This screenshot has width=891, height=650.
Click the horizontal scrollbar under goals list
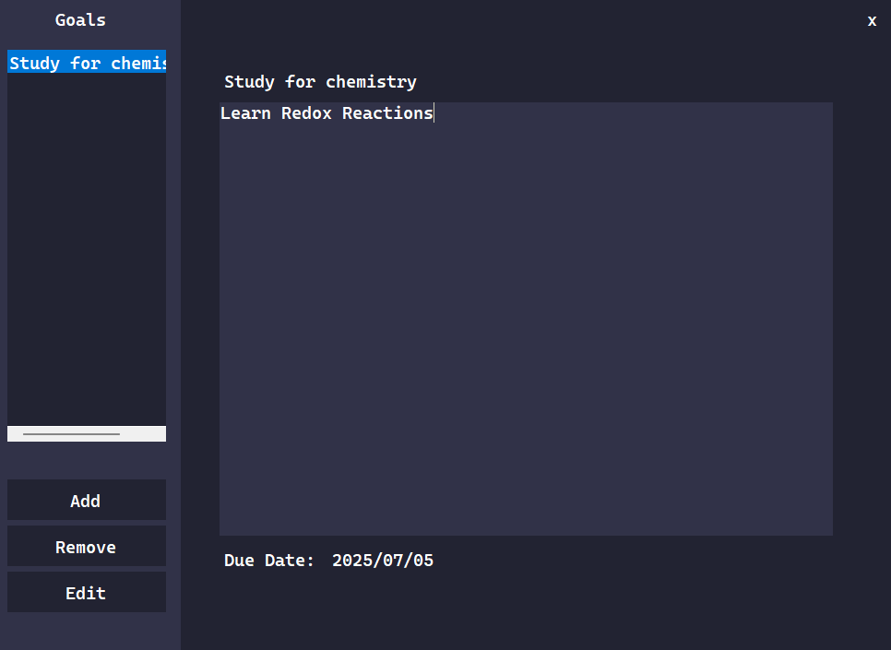click(87, 433)
